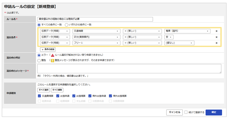Open 伝票データ(明細) dropdown in 区分 row
229x120 pixels.
point(55,37)
